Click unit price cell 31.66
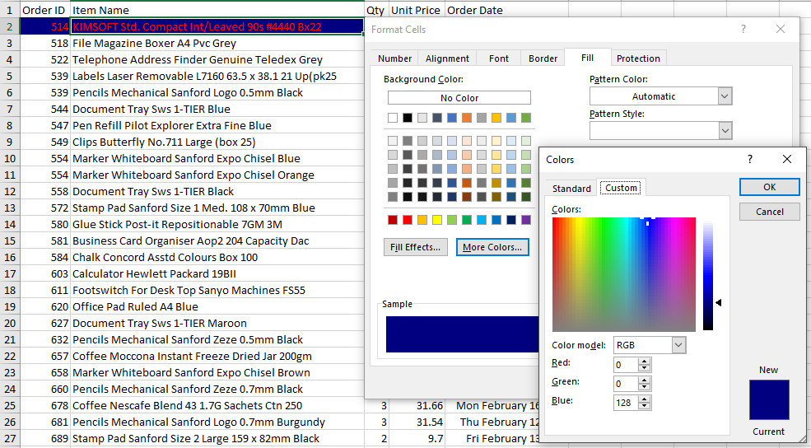Image resolution: width=811 pixels, height=448 pixels. [x=417, y=405]
